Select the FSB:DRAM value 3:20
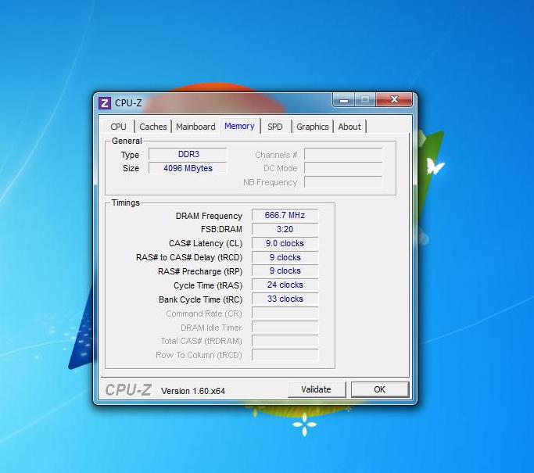 (x=285, y=229)
